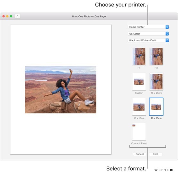
Task: Click the back chevron button
Action: [17, 16]
